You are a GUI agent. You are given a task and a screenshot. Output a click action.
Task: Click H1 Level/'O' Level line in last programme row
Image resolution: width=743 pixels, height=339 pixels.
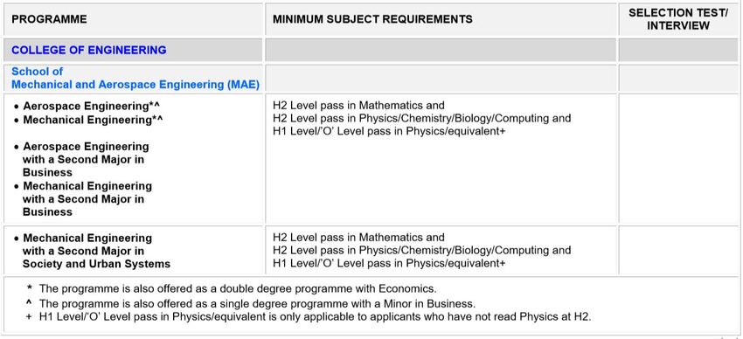[389, 263]
